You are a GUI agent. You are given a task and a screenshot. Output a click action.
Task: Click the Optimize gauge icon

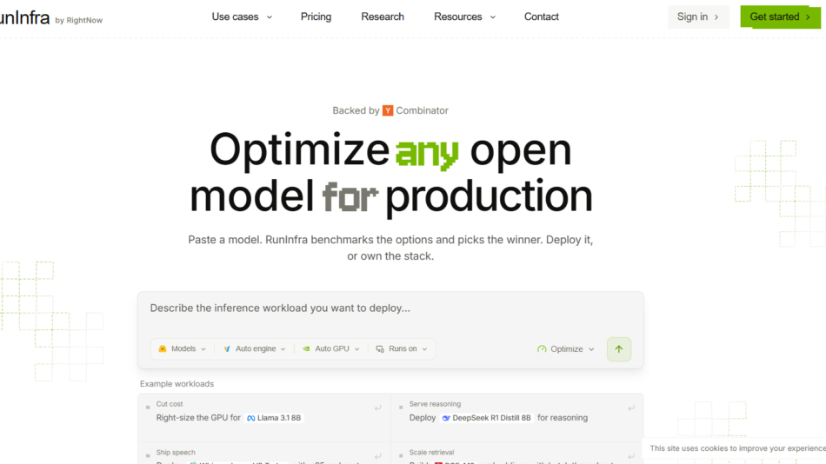[x=542, y=349]
